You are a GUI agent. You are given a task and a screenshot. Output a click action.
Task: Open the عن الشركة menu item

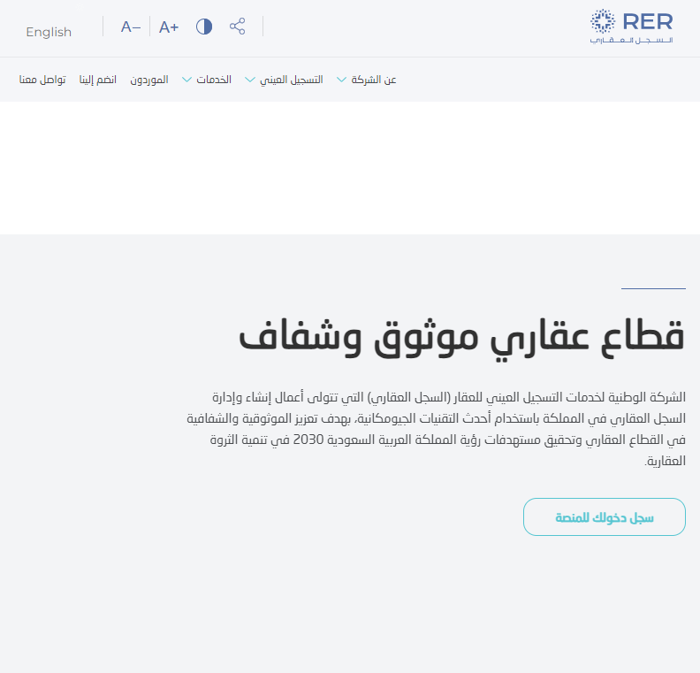click(374, 80)
